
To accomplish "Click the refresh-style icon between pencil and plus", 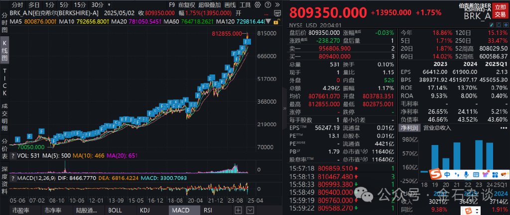I will coord(498,25).
